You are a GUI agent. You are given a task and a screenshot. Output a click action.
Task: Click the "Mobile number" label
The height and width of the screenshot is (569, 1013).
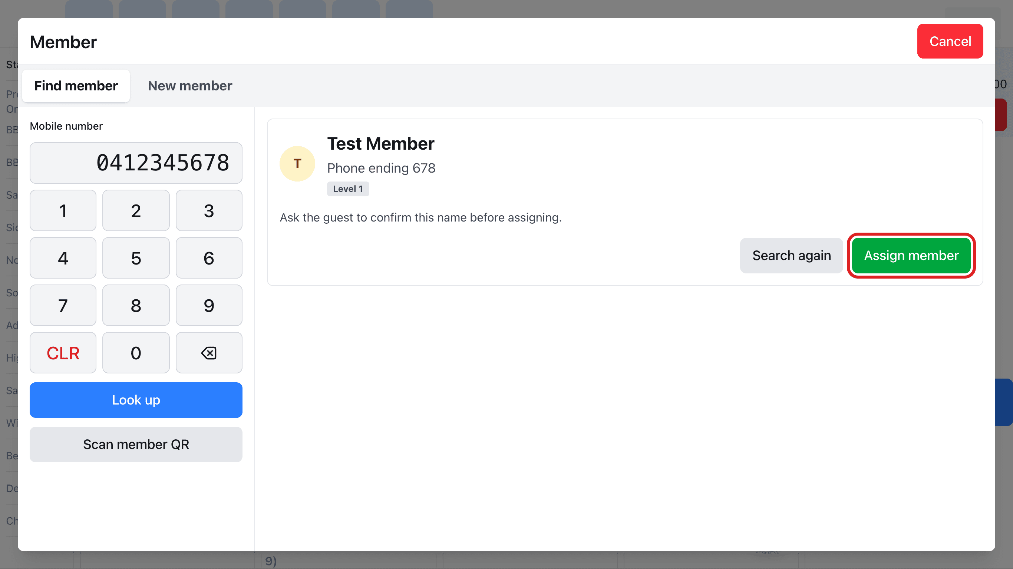[66, 126]
